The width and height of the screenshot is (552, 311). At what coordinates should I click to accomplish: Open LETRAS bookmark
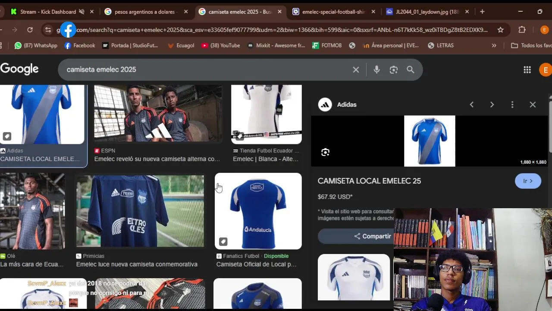pos(441,45)
